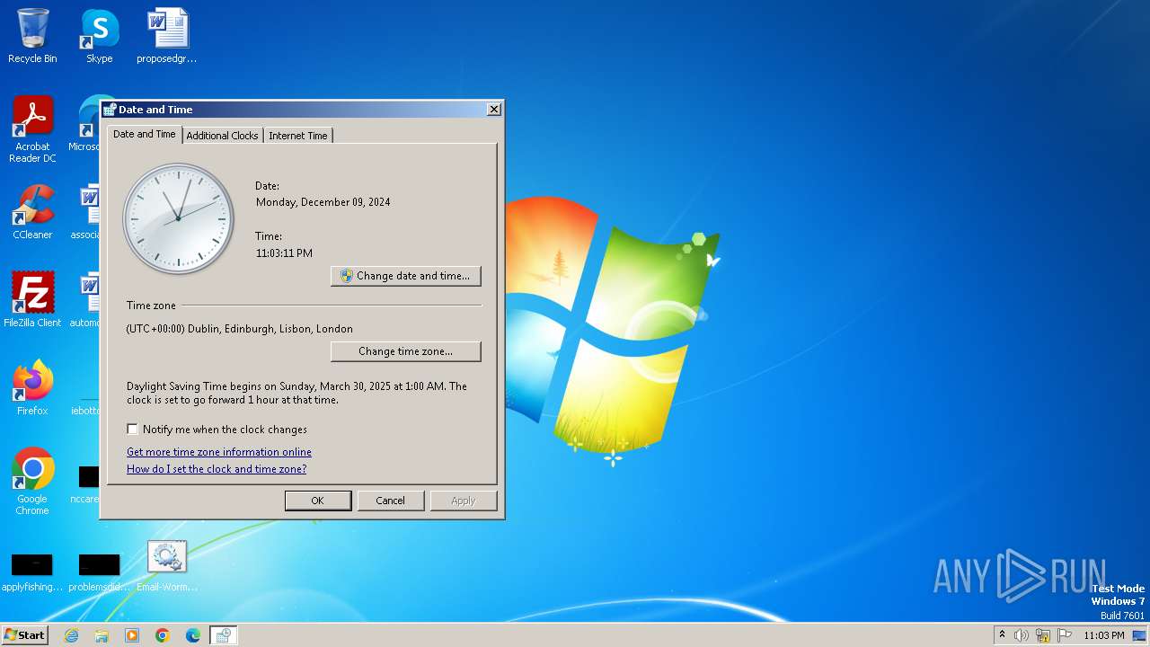Image resolution: width=1150 pixels, height=647 pixels.
Task: Enable Notify me when the clock changes
Action: tap(133, 430)
